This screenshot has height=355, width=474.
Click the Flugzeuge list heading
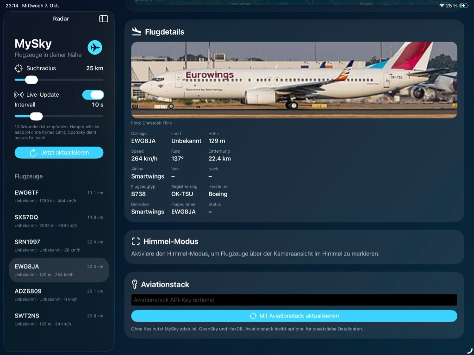pos(29,176)
